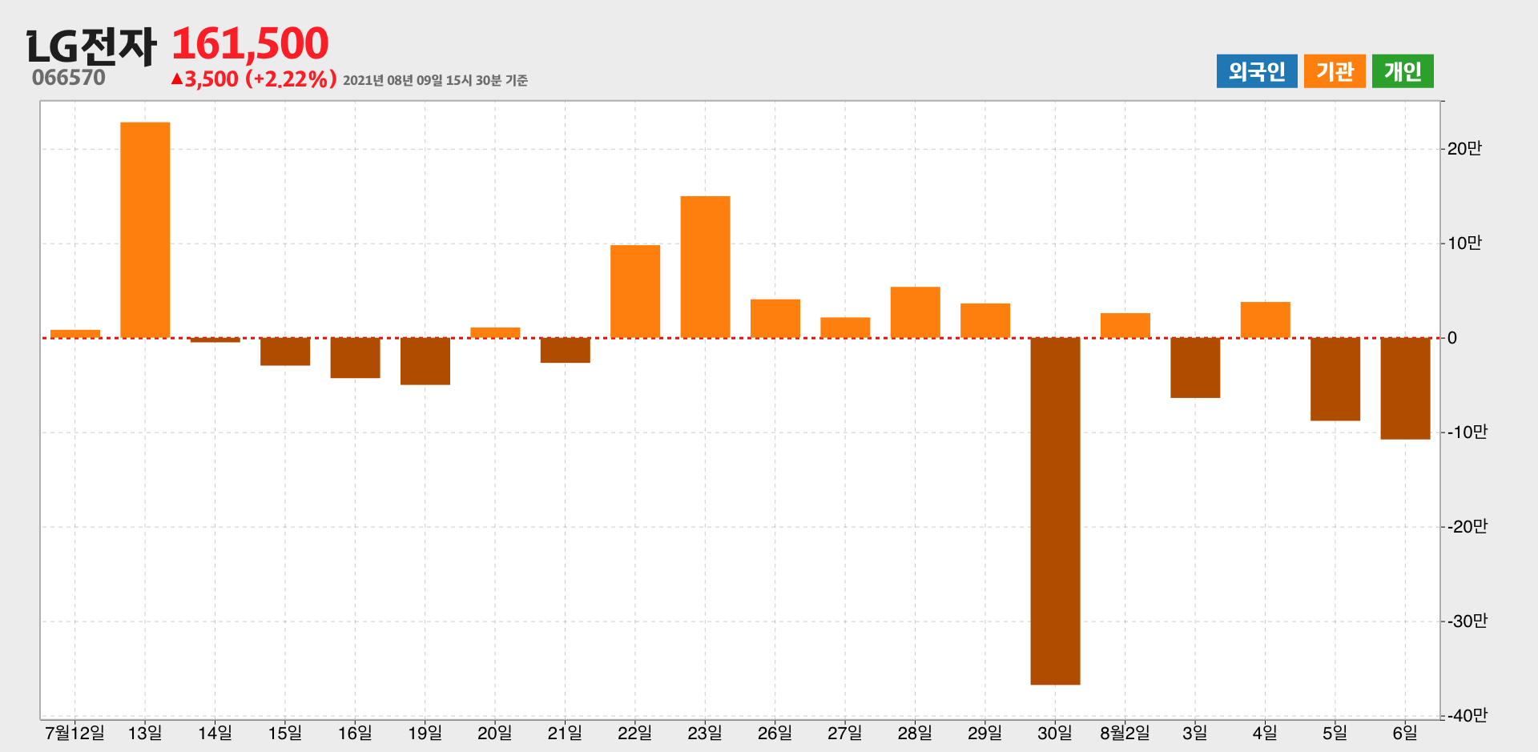Select the 외국인 investor button
The image size is (1538, 752).
tap(1257, 71)
